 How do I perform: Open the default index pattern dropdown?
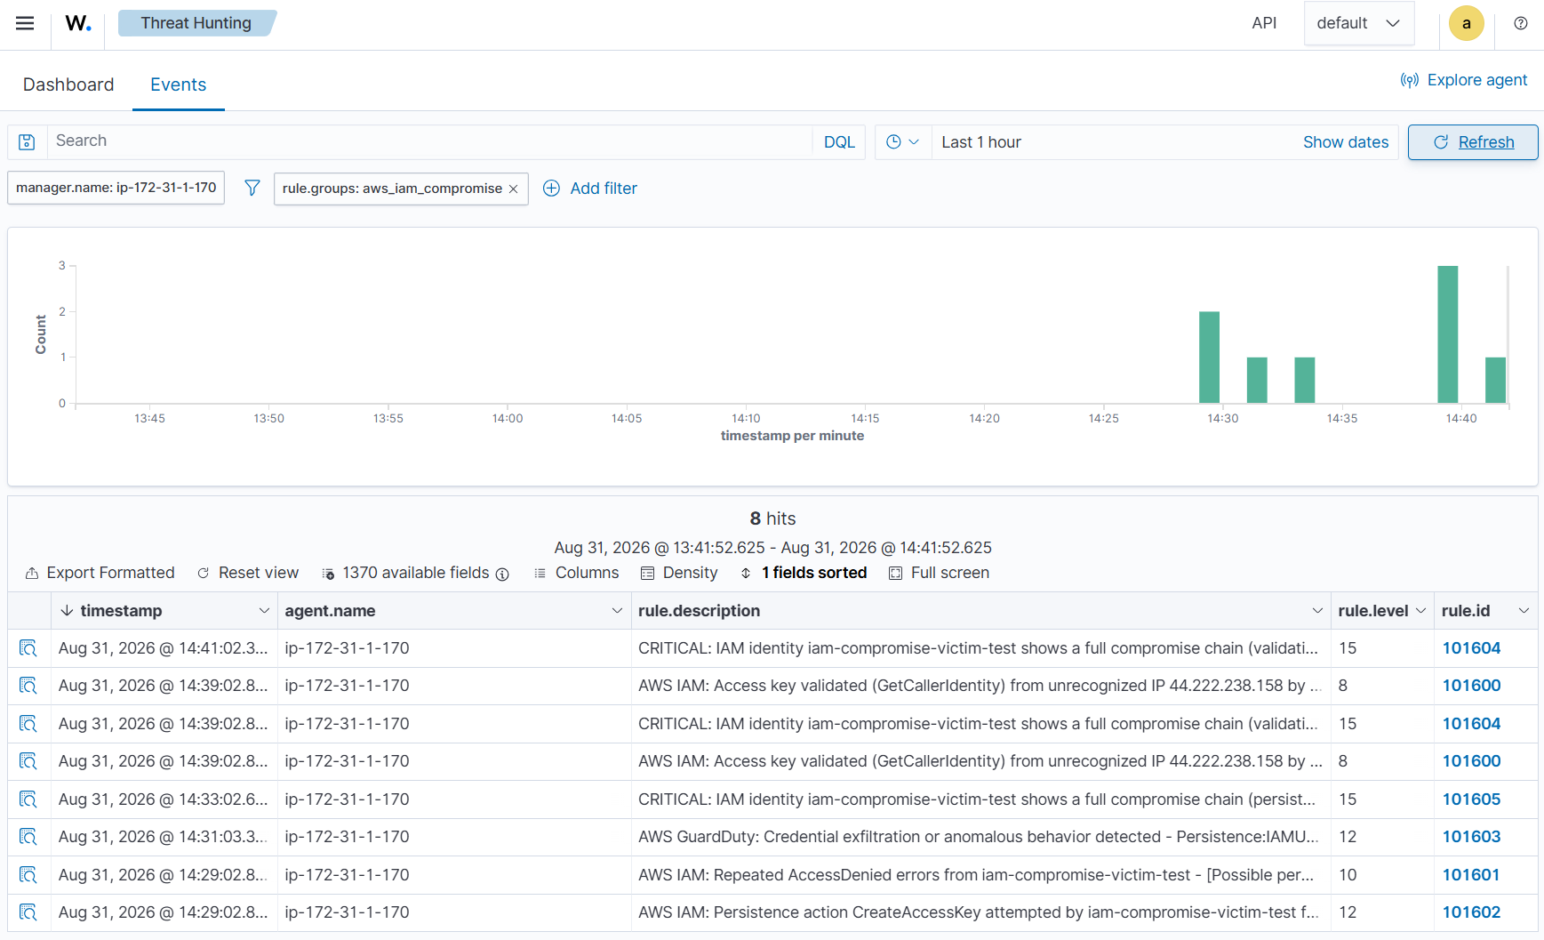tap(1359, 23)
